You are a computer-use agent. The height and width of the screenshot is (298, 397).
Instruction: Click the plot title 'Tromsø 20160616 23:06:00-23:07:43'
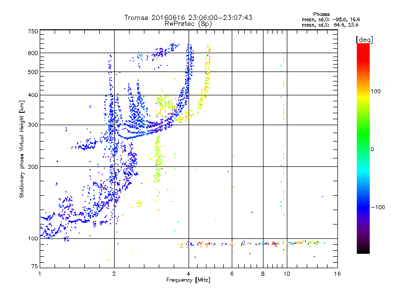coord(188,17)
